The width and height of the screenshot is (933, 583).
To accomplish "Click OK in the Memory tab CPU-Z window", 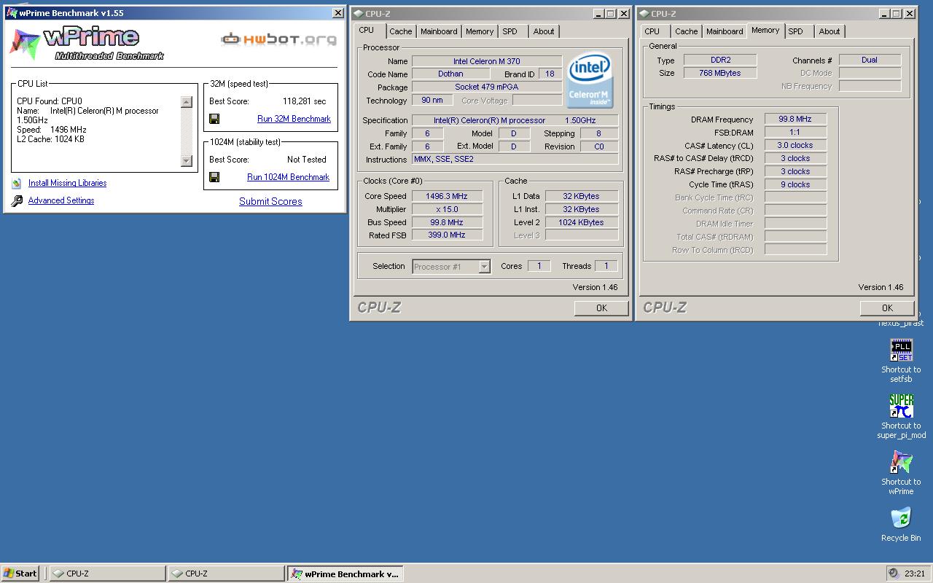I will [887, 308].
